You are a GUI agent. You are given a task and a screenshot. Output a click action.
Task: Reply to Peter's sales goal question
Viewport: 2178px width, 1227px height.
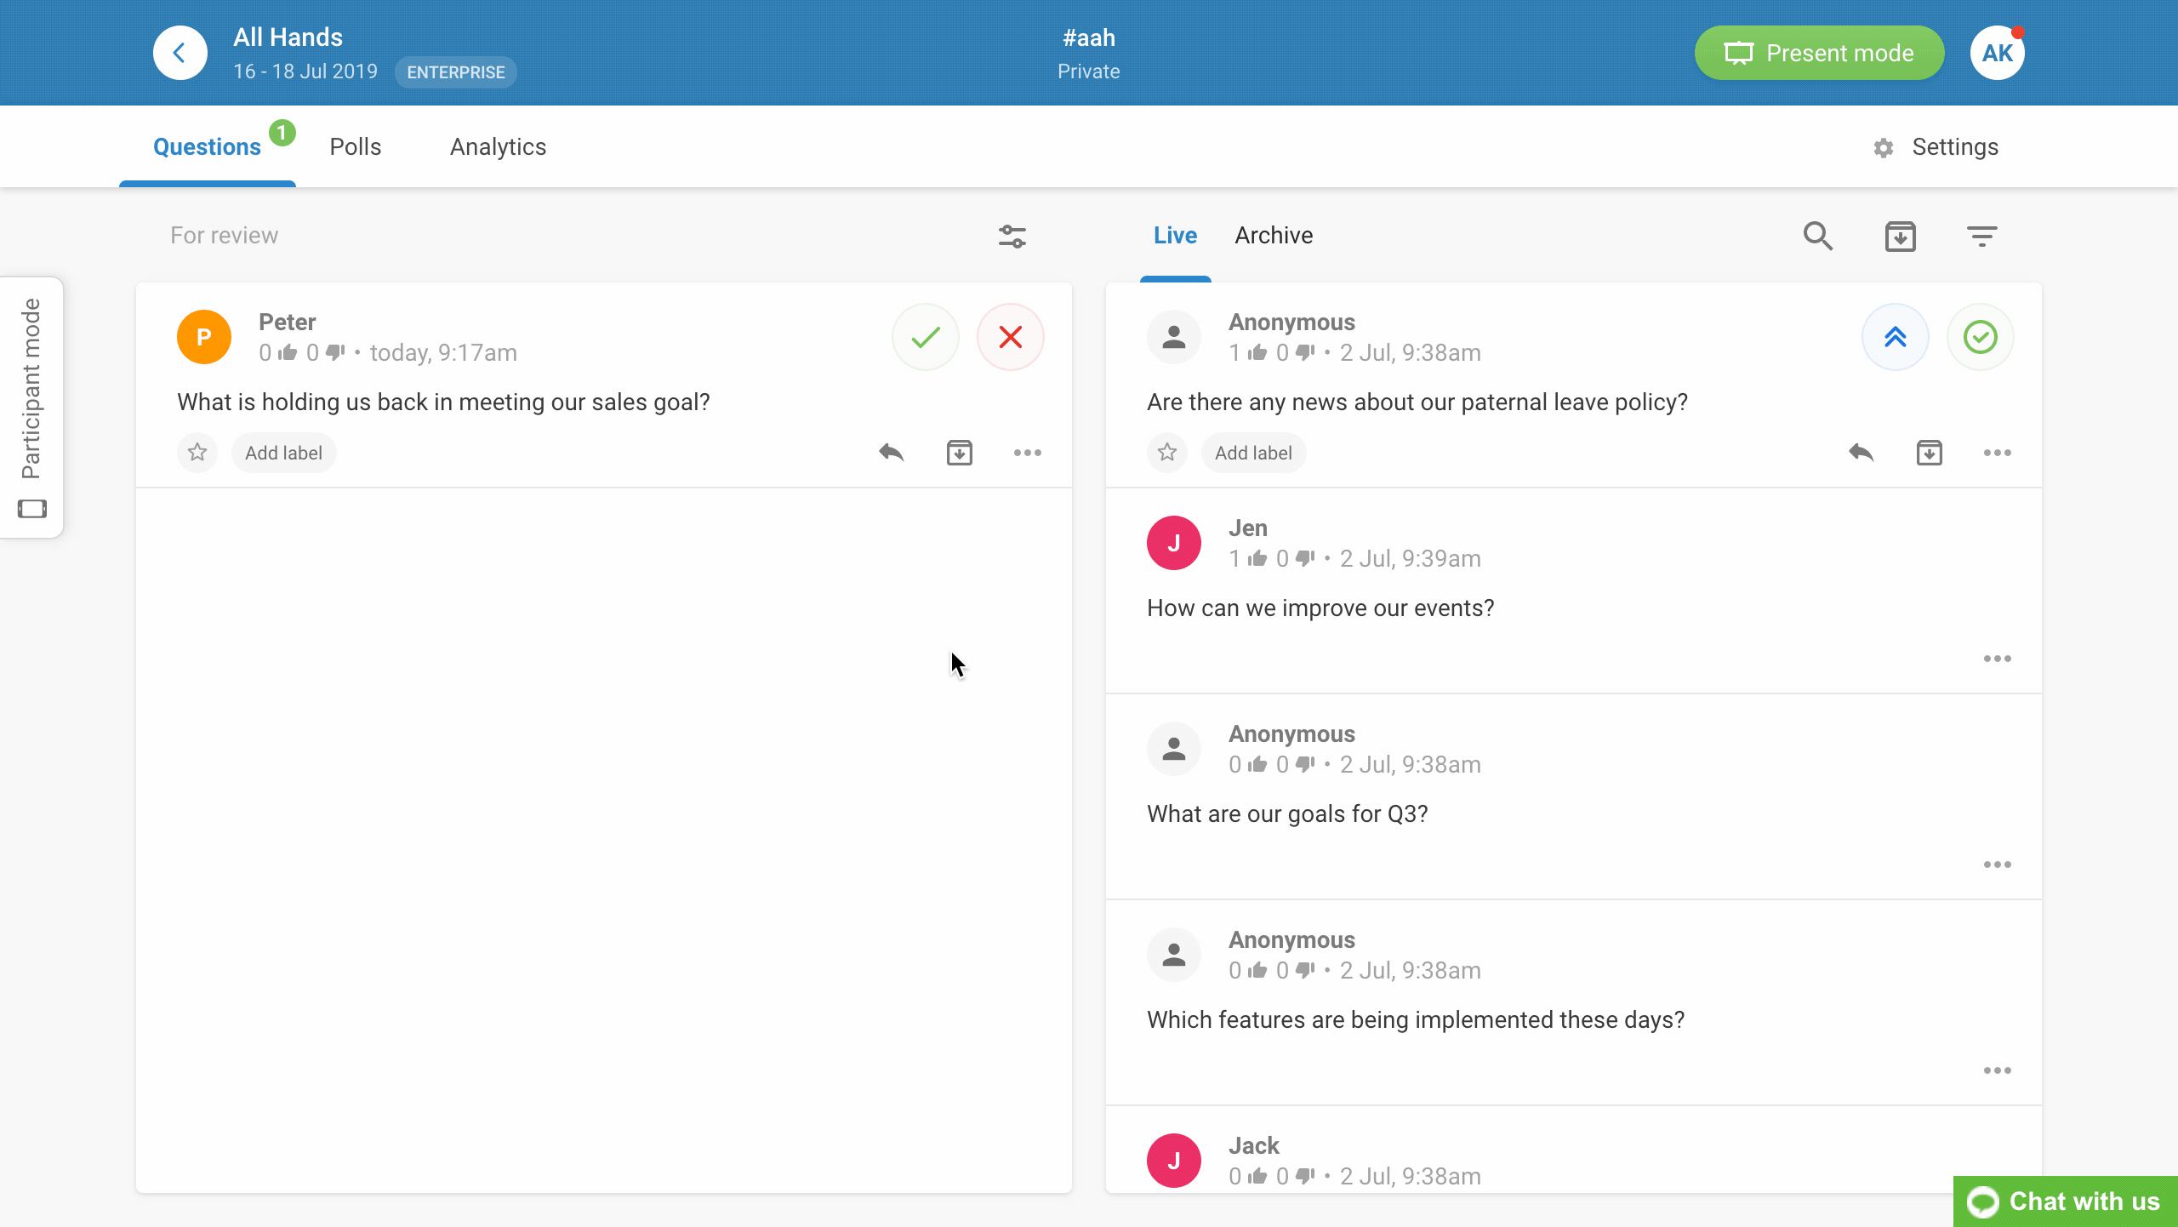[891, 452]
